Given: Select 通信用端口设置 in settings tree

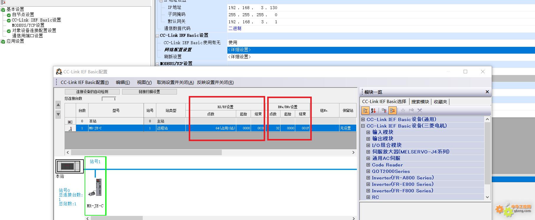Looking at the screenshot, I should (27, 36).
